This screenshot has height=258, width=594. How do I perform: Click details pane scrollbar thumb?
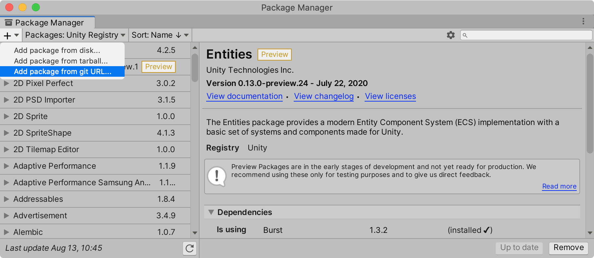[x=590, y=104]
